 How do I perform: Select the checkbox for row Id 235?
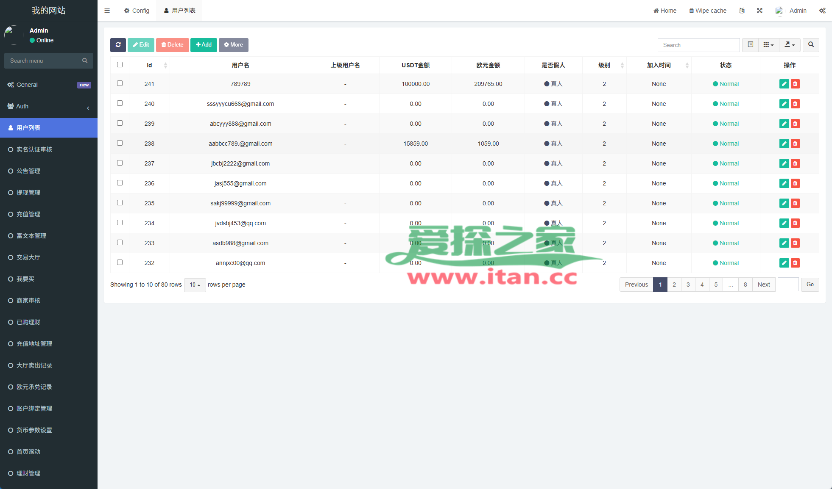120,203
